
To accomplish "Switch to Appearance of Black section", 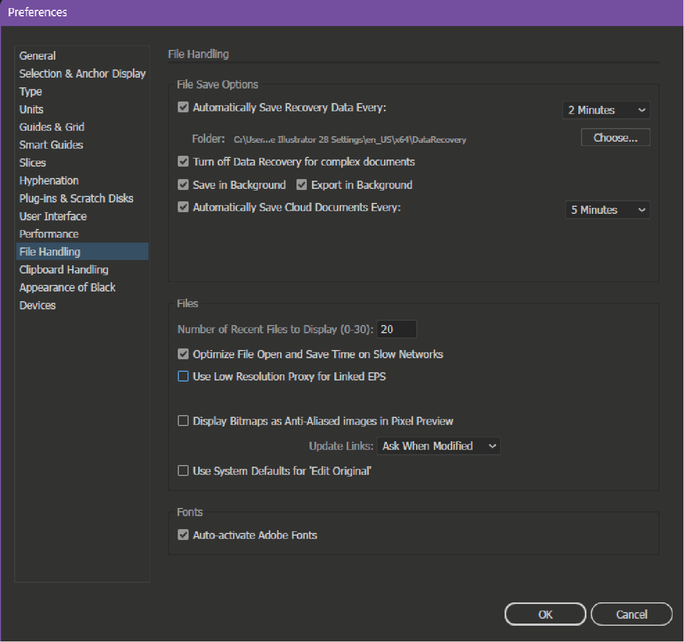I will [x=67, y=287].
